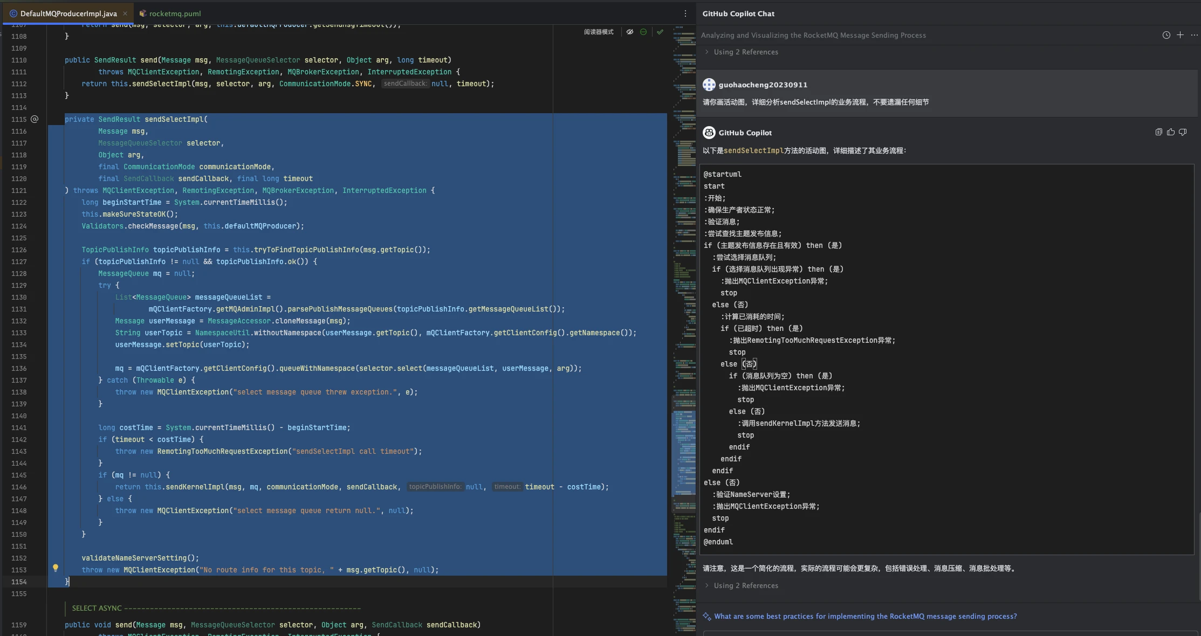Image resolution: width=1201 pixels, height=636 pixels.
Task: Toggle the eye-off visibility icon in editor toolbar
Action: [x=630, y=32]
